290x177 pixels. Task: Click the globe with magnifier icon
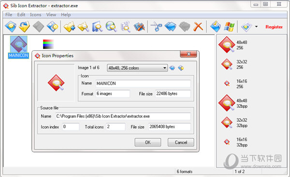(111, 27)
